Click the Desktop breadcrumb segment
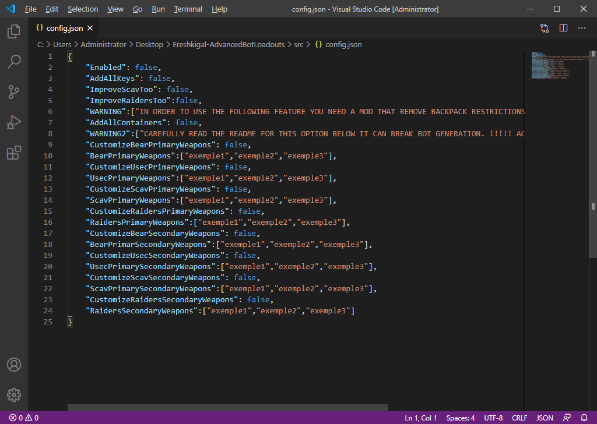 tap(150, 44)
